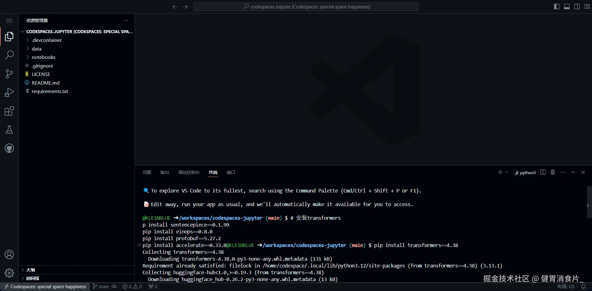Open the Source Control view
This screenshot has width=592, height=291.
(x=9, y=74)
